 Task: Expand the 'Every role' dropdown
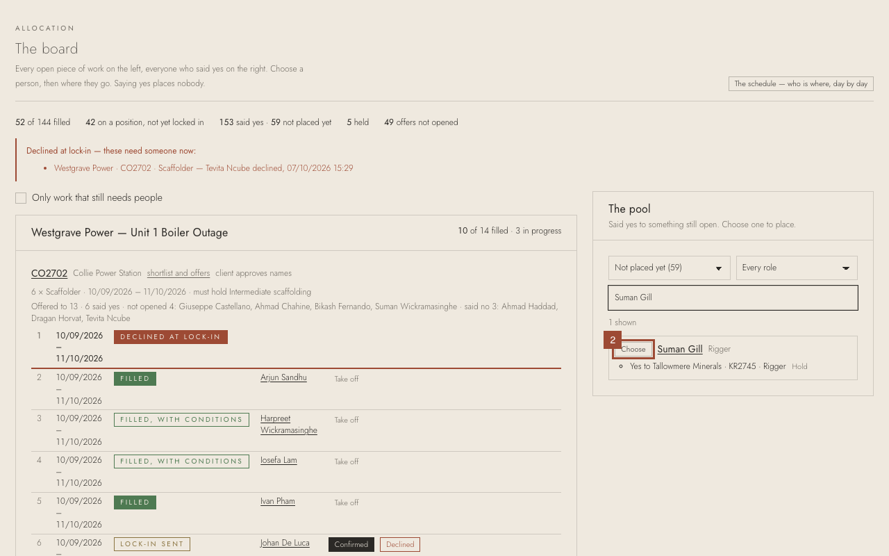point(797,268)
